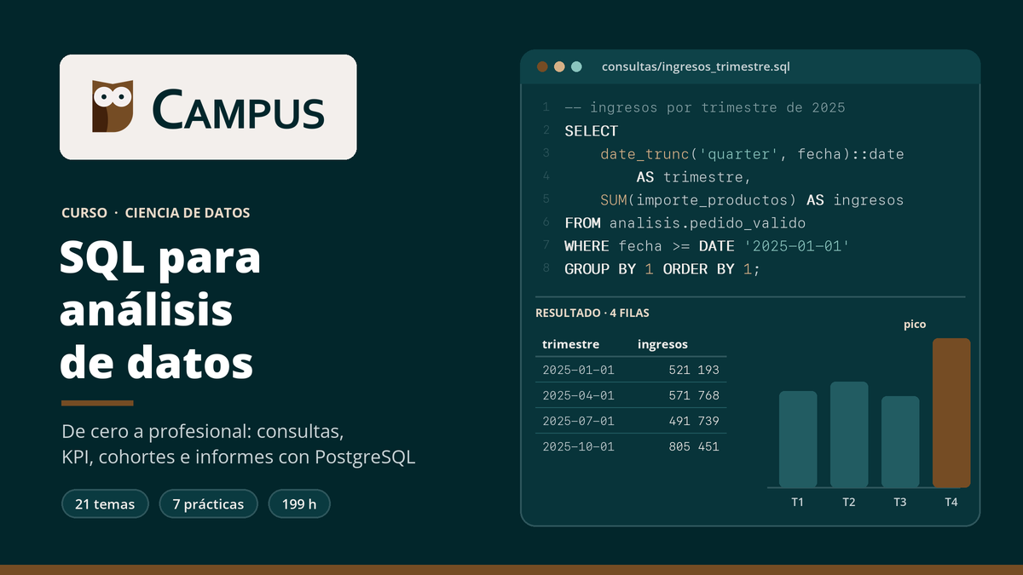This screenshot has height=575, width=1023.
Task: Click the "trimestre" column header
Action: click(x=571, y=344)
